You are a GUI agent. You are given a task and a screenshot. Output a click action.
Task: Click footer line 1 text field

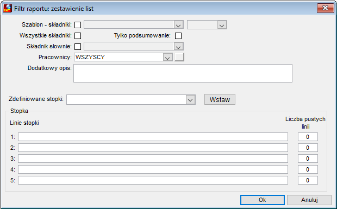[153, 137]
